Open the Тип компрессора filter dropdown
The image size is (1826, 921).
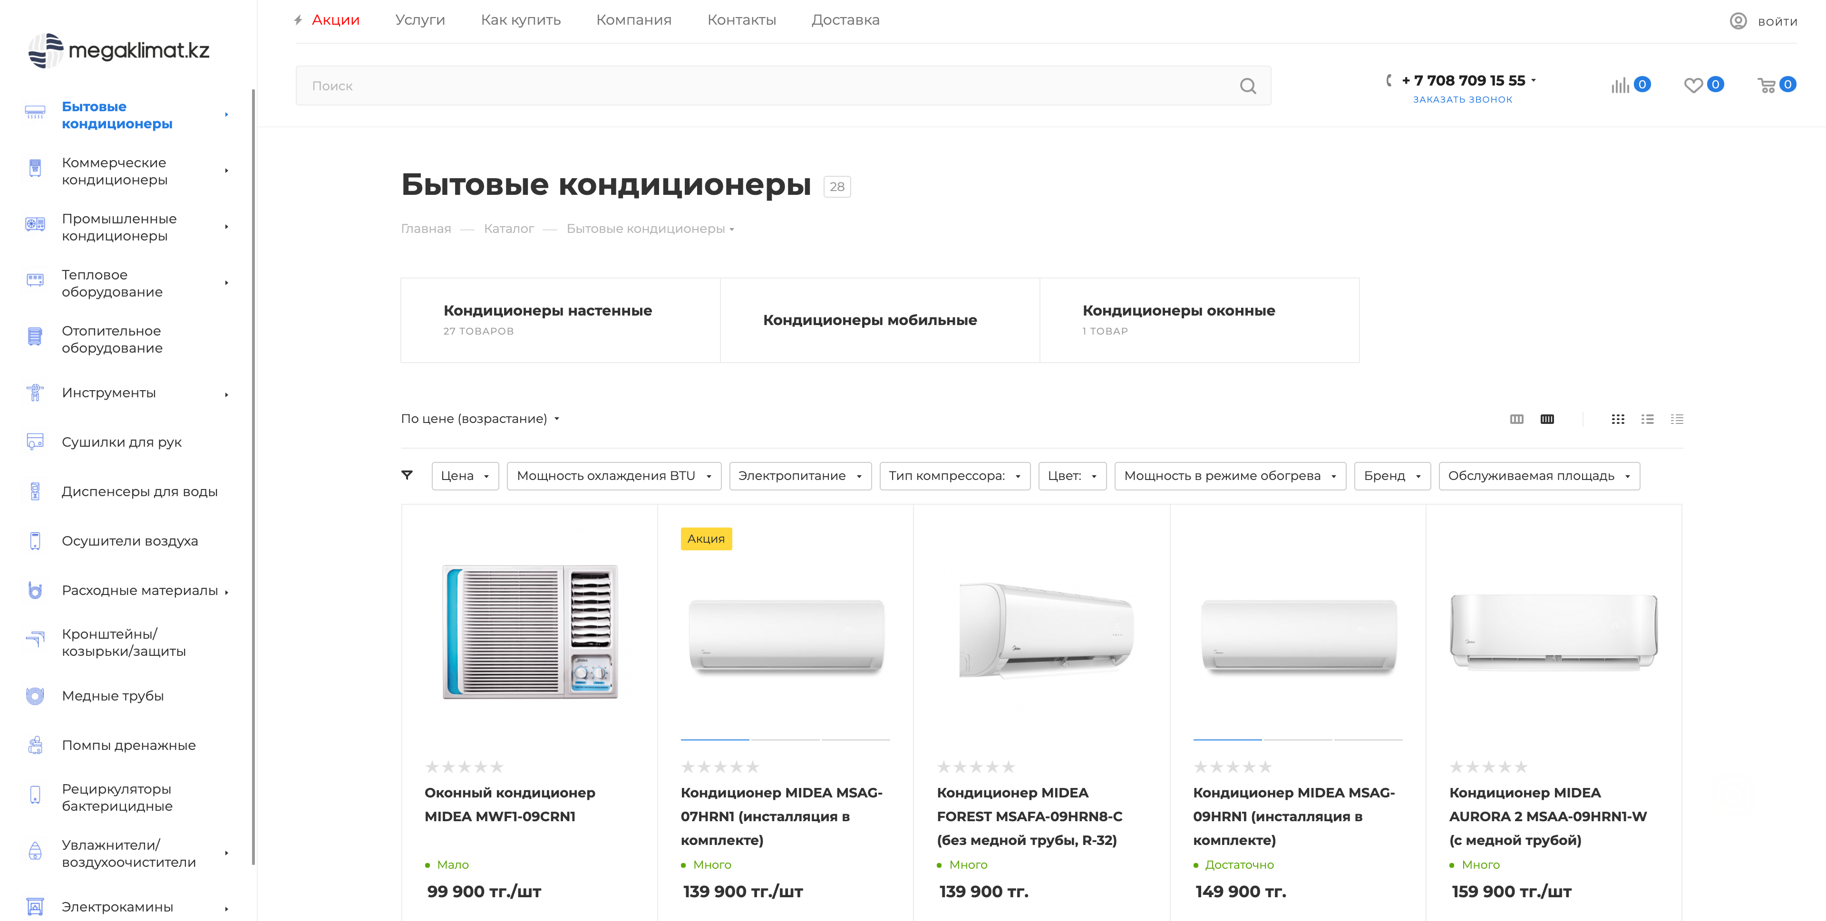955,476
